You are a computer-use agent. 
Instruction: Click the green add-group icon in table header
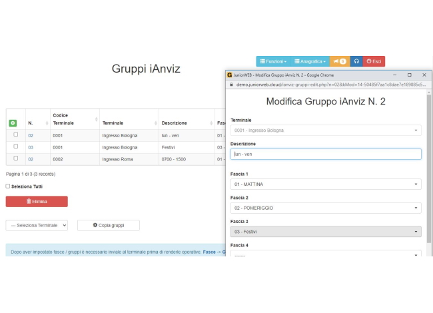[x=13, y=123]
